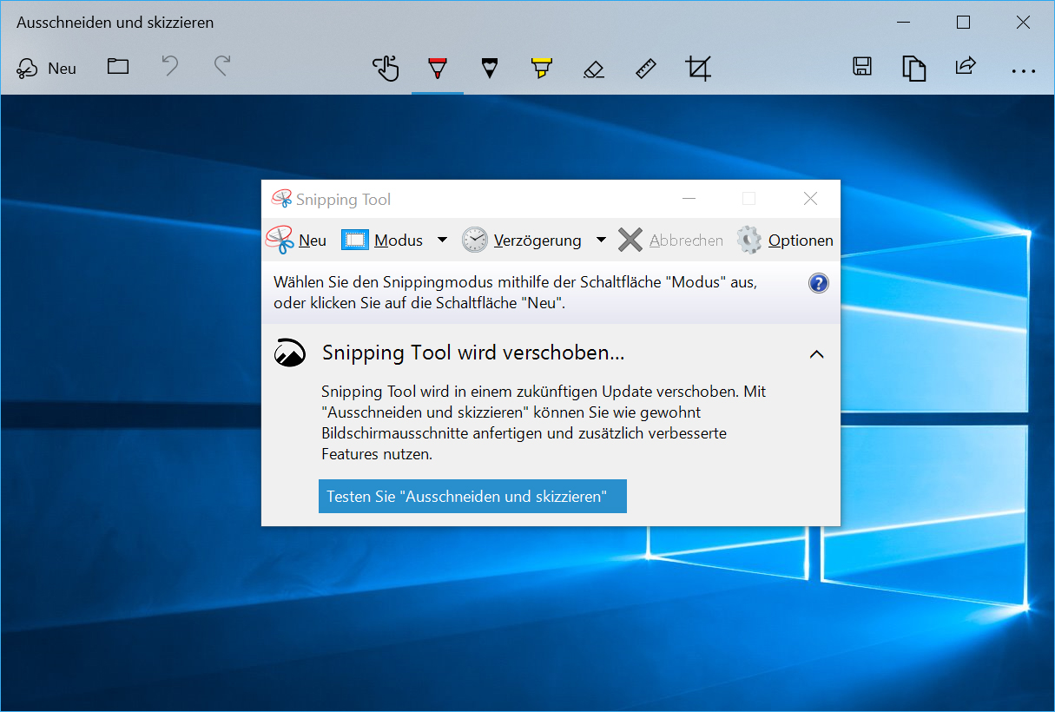This screenshot has width=1055, height=712.
Task: Share the snip via the share icon
Action: pos(966,67)
